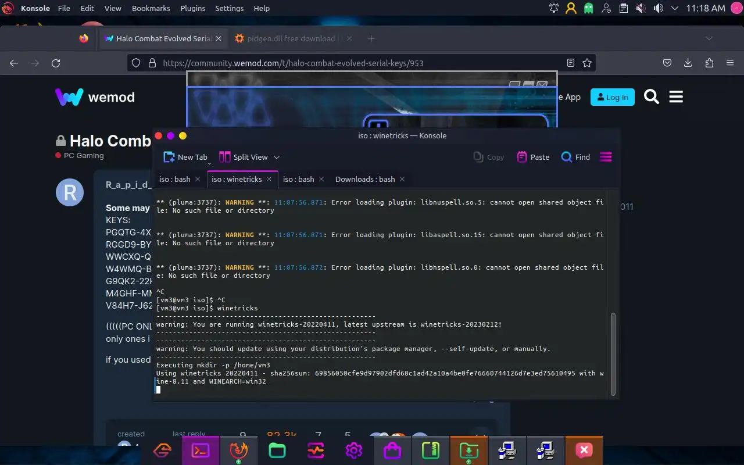Viewport: 744px width, 465px height.
Task: Click the wemod logo
Action: click(x=95, y=97)
